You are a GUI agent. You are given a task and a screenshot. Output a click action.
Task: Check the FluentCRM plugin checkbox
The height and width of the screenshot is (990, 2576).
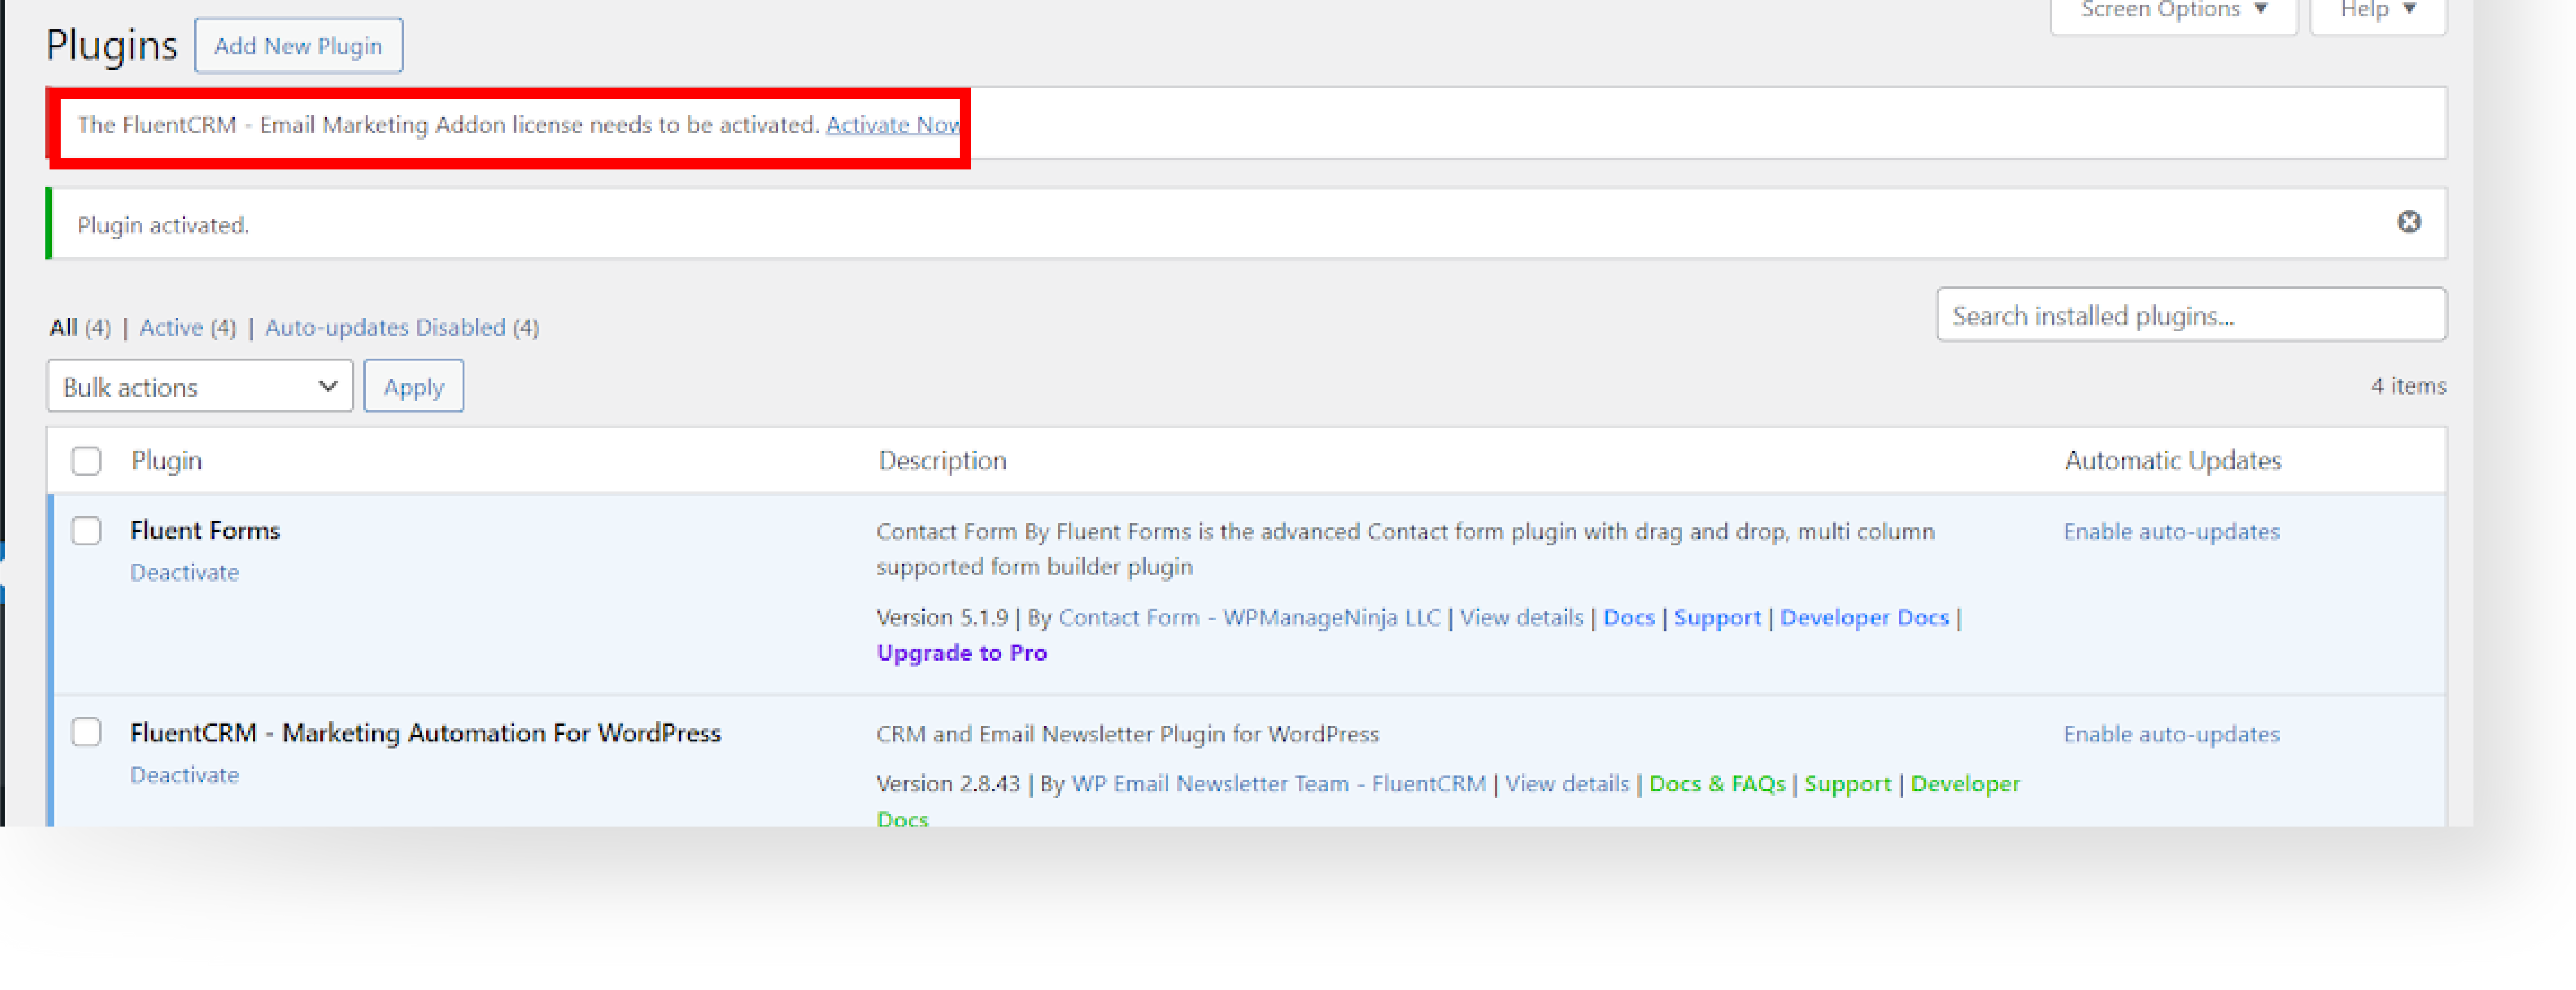[86, 733]
